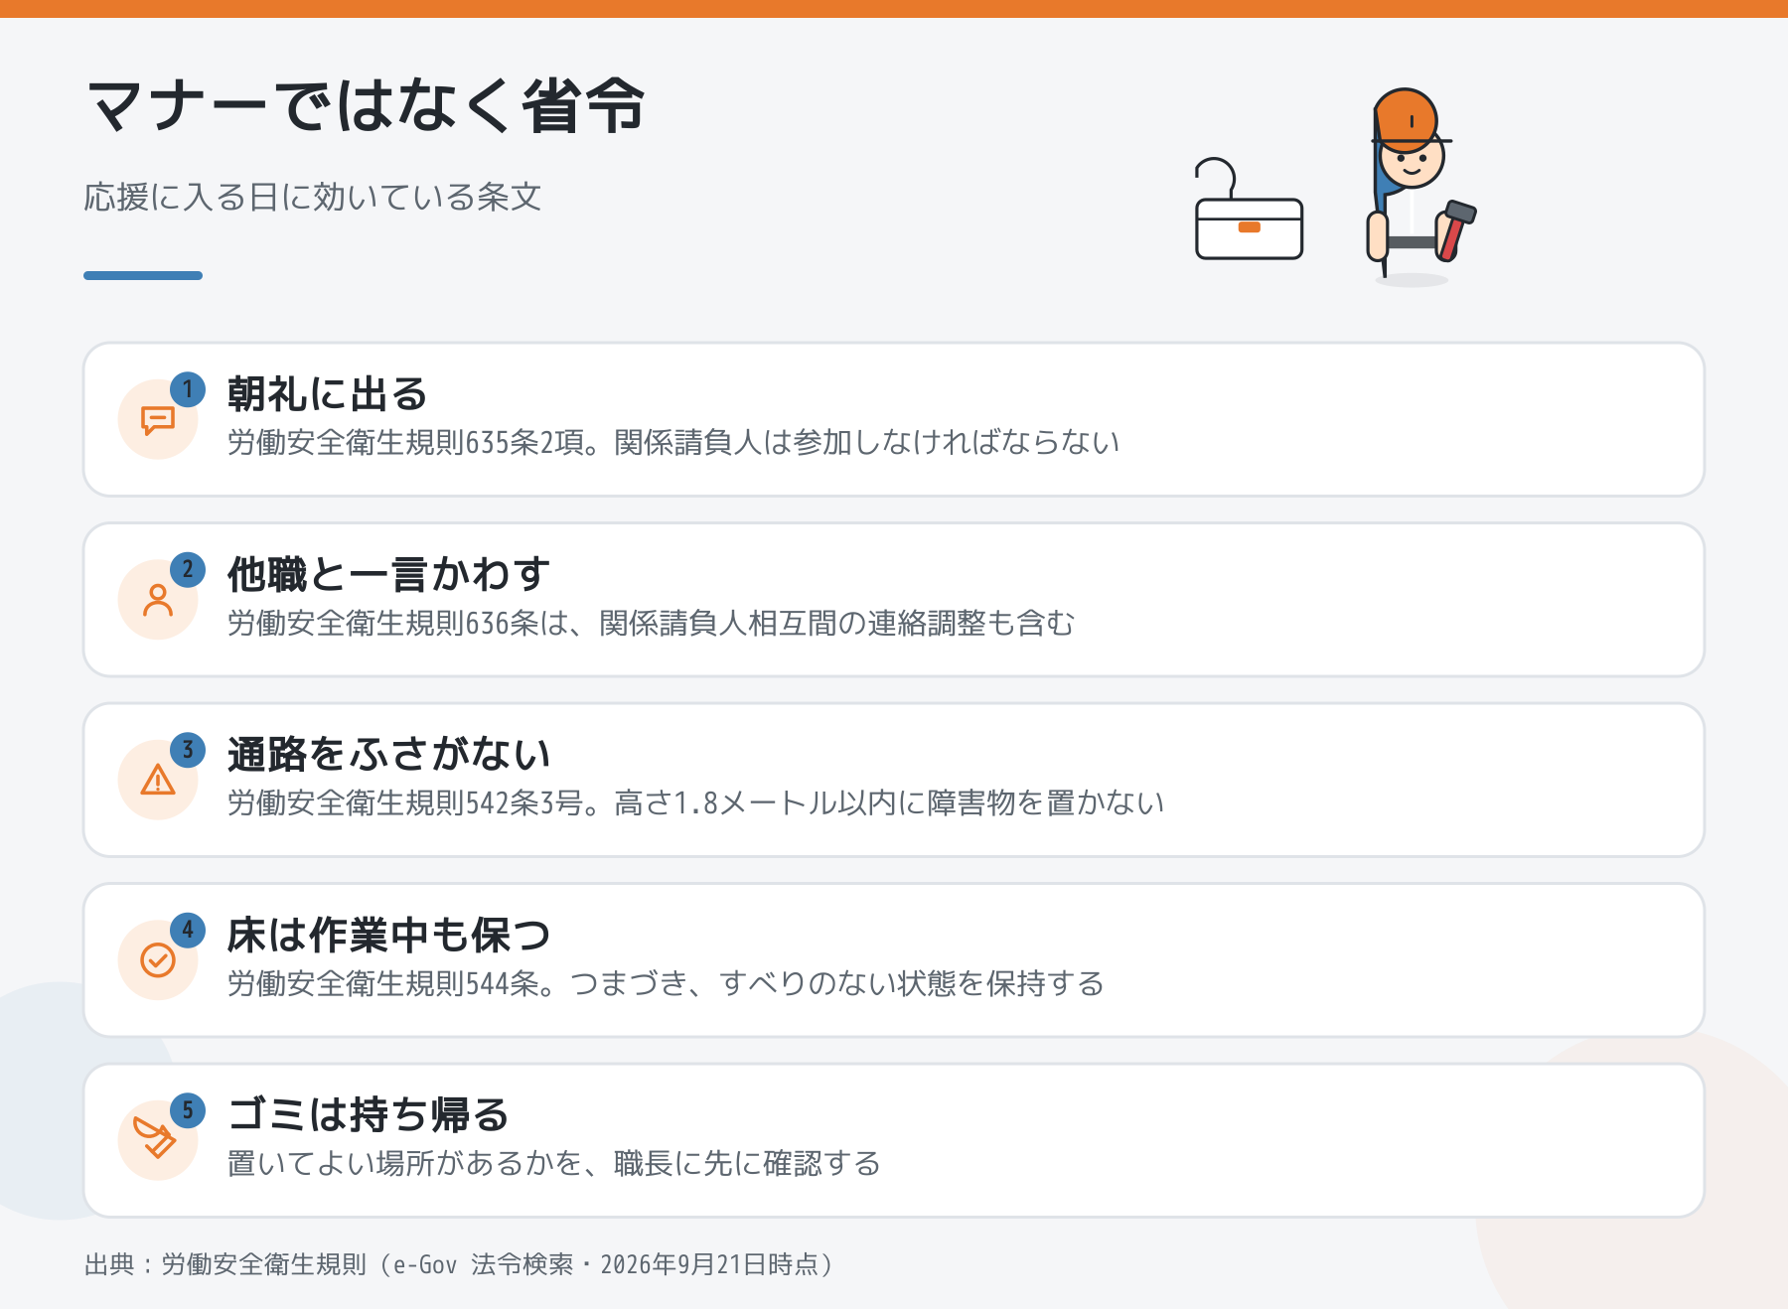Click number badge 2 on second card
The height and width of the screenshot is (1309, 1788).
pyautogui.click(x=188, y=569)
